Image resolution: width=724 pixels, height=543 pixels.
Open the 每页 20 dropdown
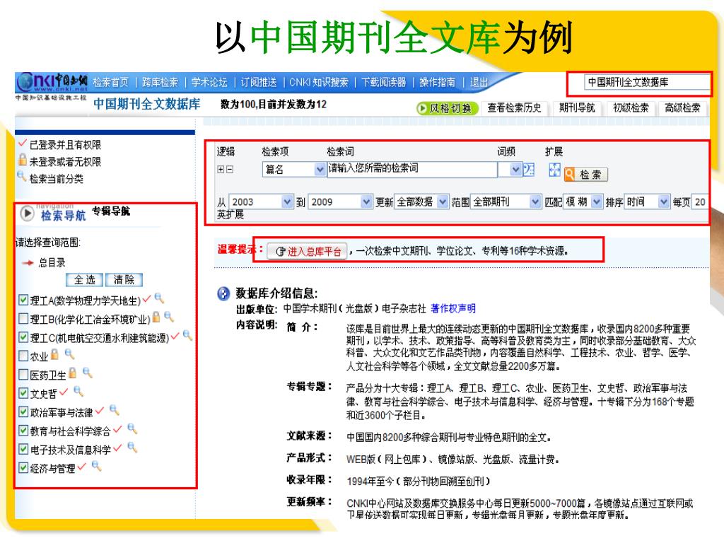pyautogui.click(x=701, y=202)
